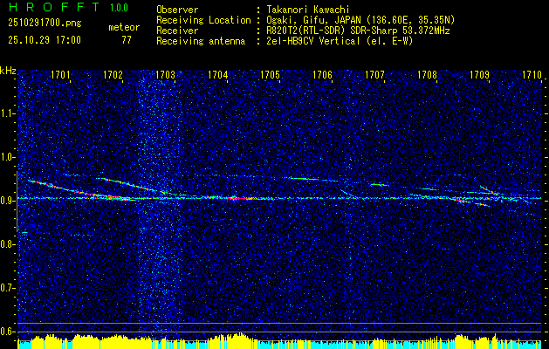The height and width of the screenshot is (349, 549).
Task: Click the Receiver label
Action: [x=177, y=31]
